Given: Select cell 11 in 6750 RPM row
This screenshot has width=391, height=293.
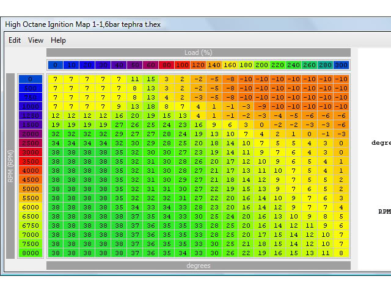Looking at the screenshot, I should 310,225.
